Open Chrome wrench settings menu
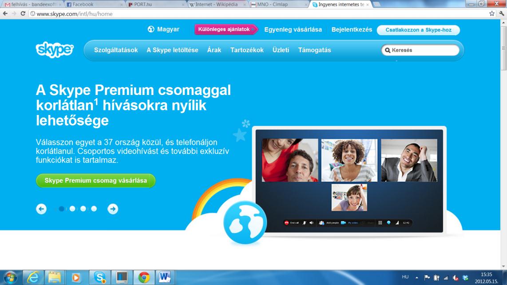This screenshot has width=507, height=285. 502,14
